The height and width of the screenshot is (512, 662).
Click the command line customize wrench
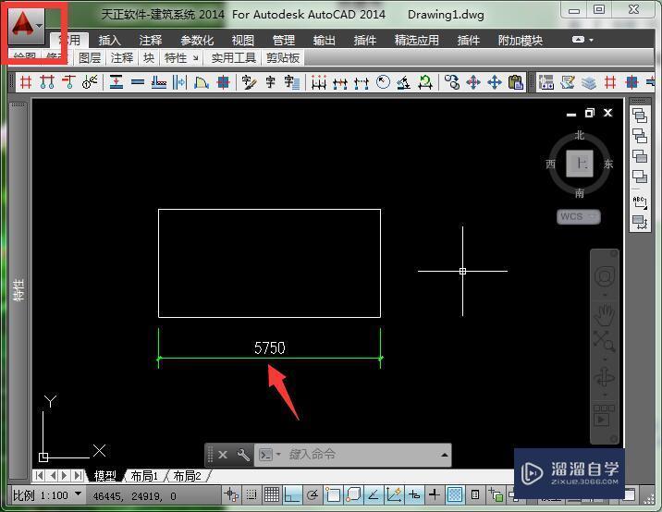pos(243,455)
